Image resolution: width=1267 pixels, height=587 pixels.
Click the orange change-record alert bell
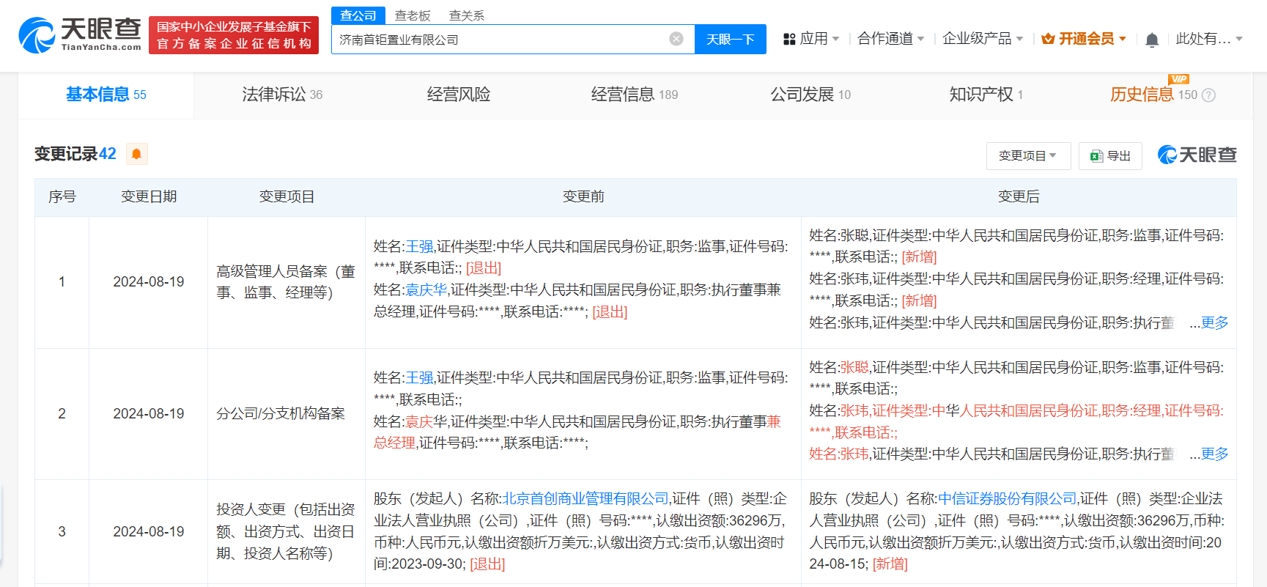pos(136,154)
